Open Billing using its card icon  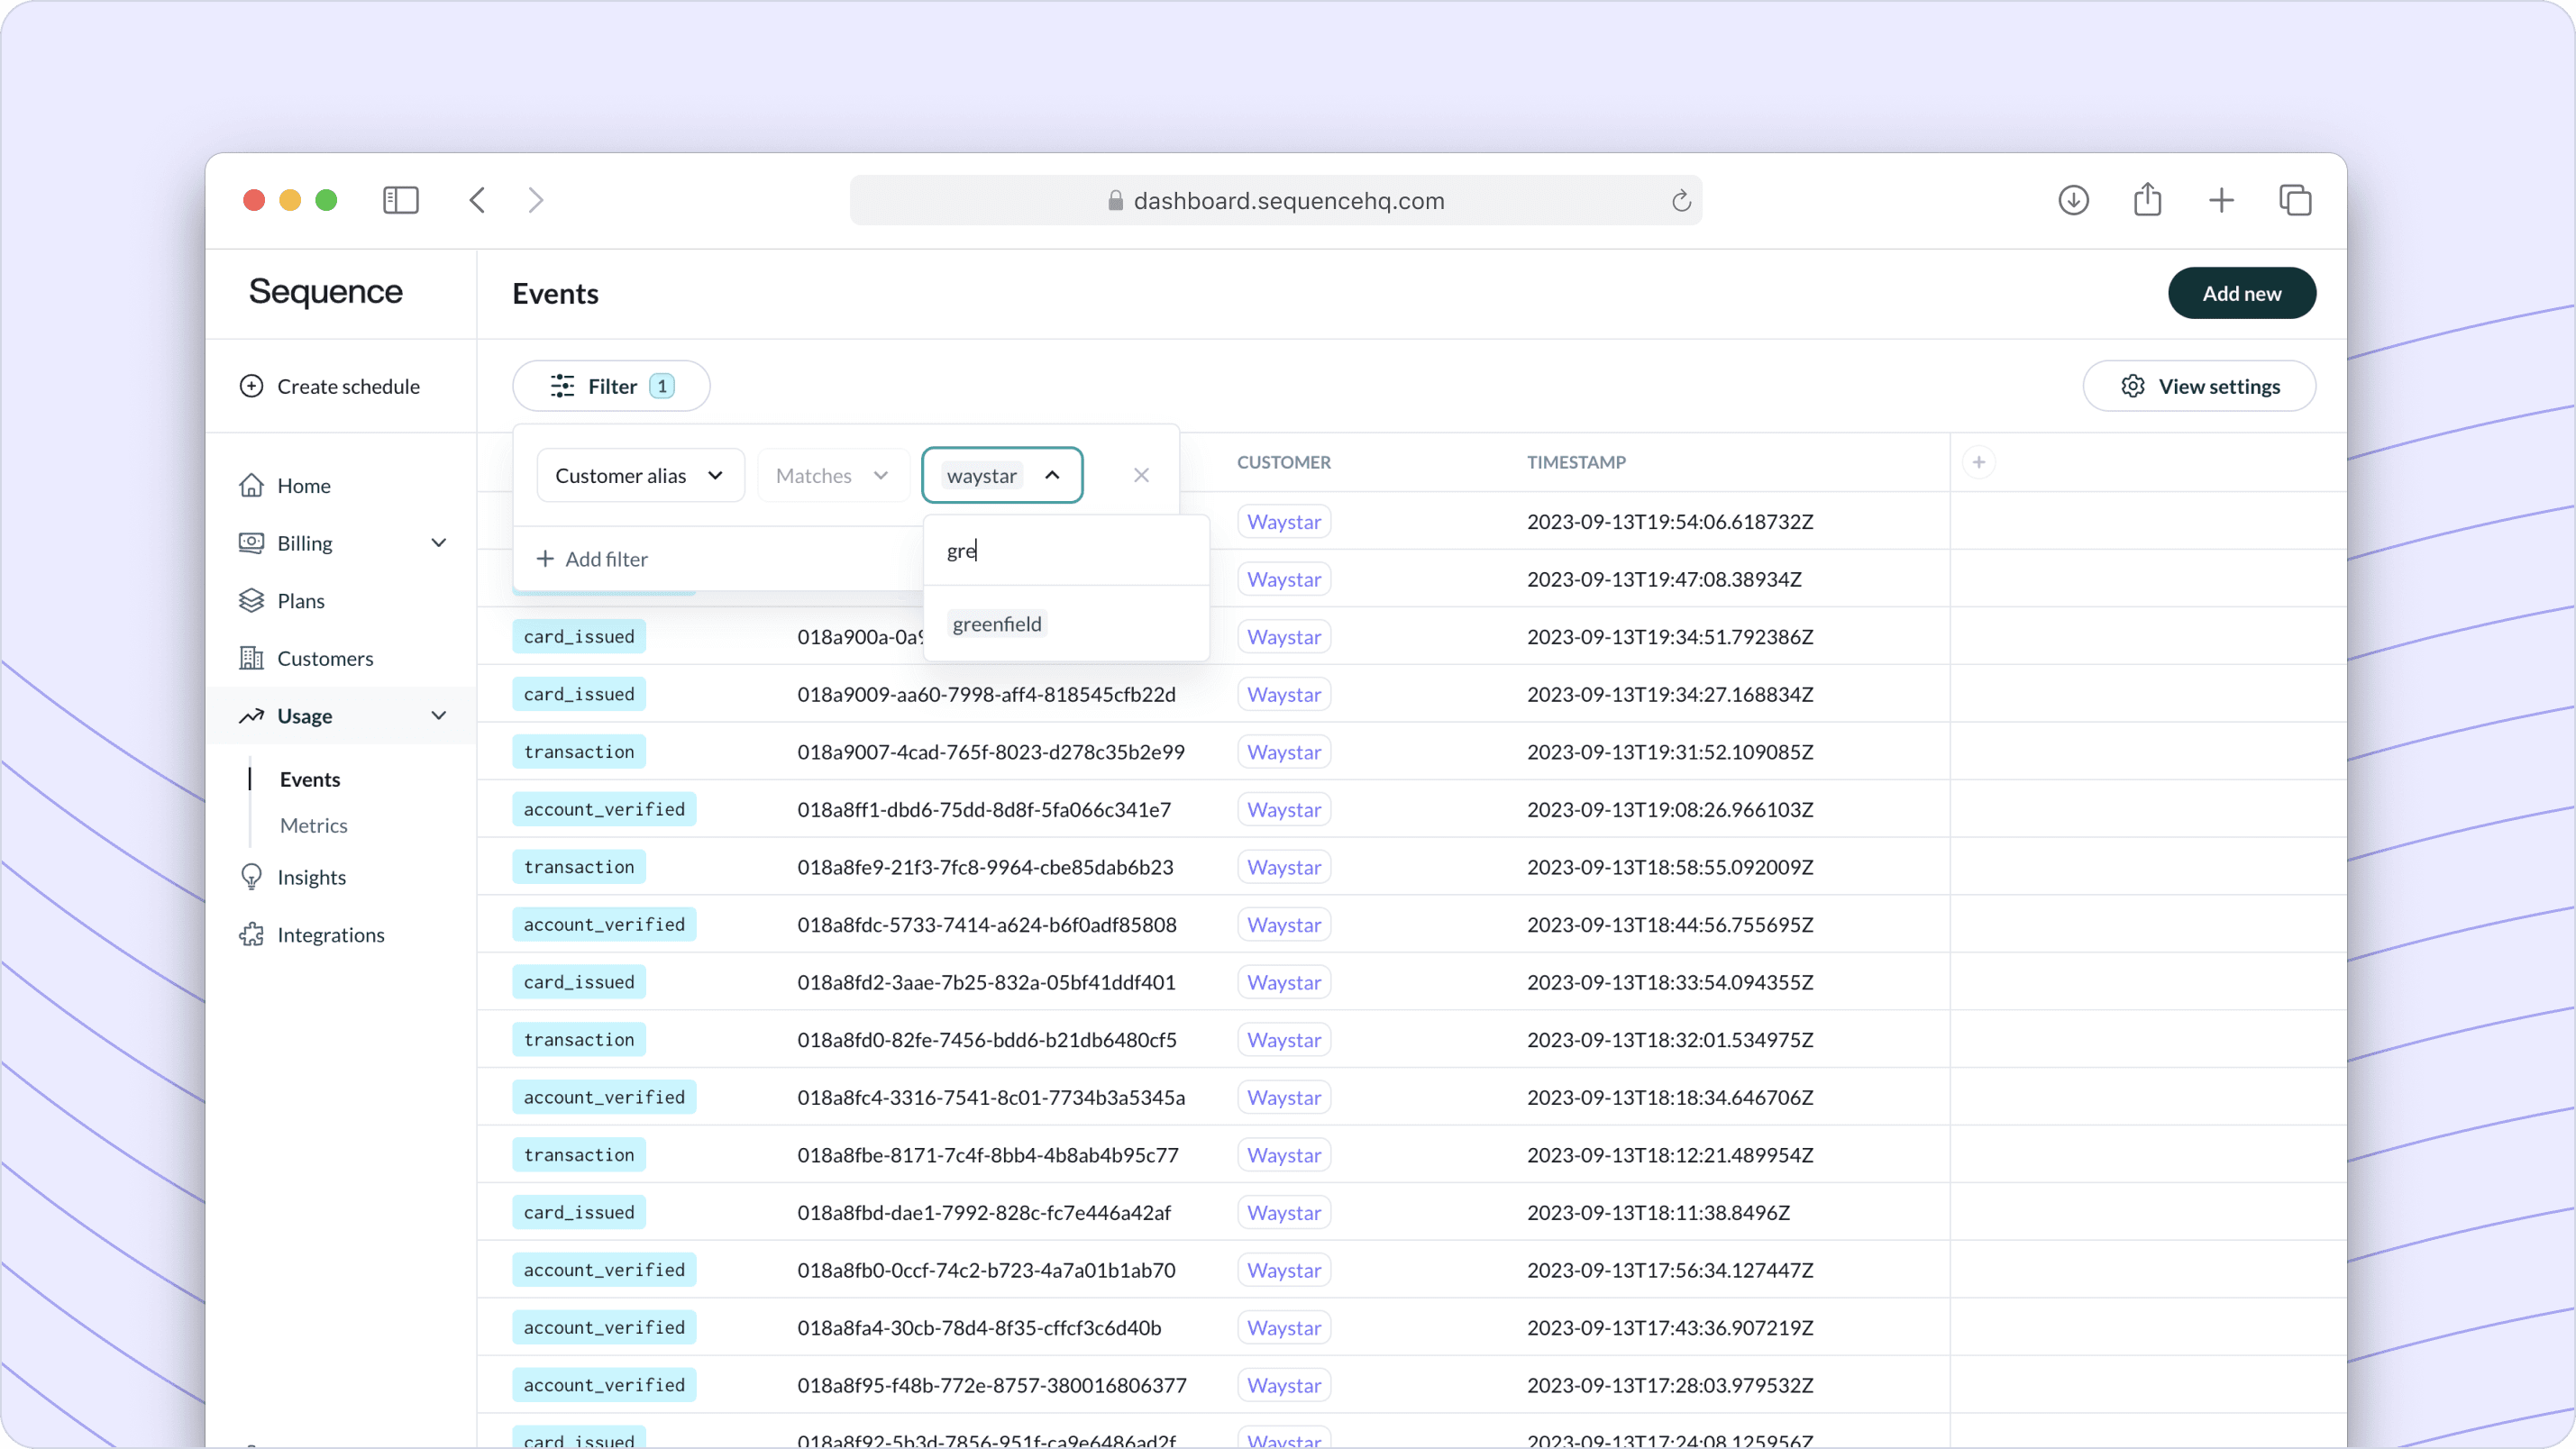pyautogui.click(x=252, y=542)
